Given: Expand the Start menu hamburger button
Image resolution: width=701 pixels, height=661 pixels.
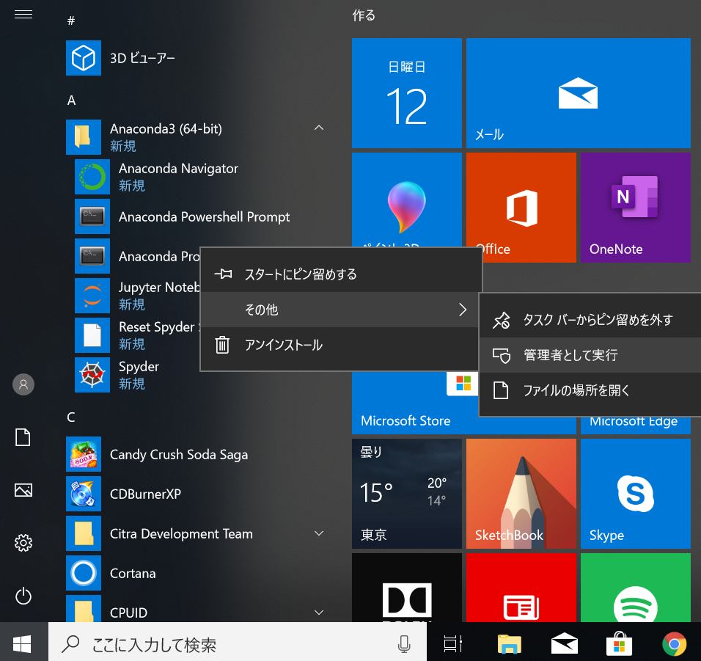Looking at the screenshot, I should (x=23, y=15).
